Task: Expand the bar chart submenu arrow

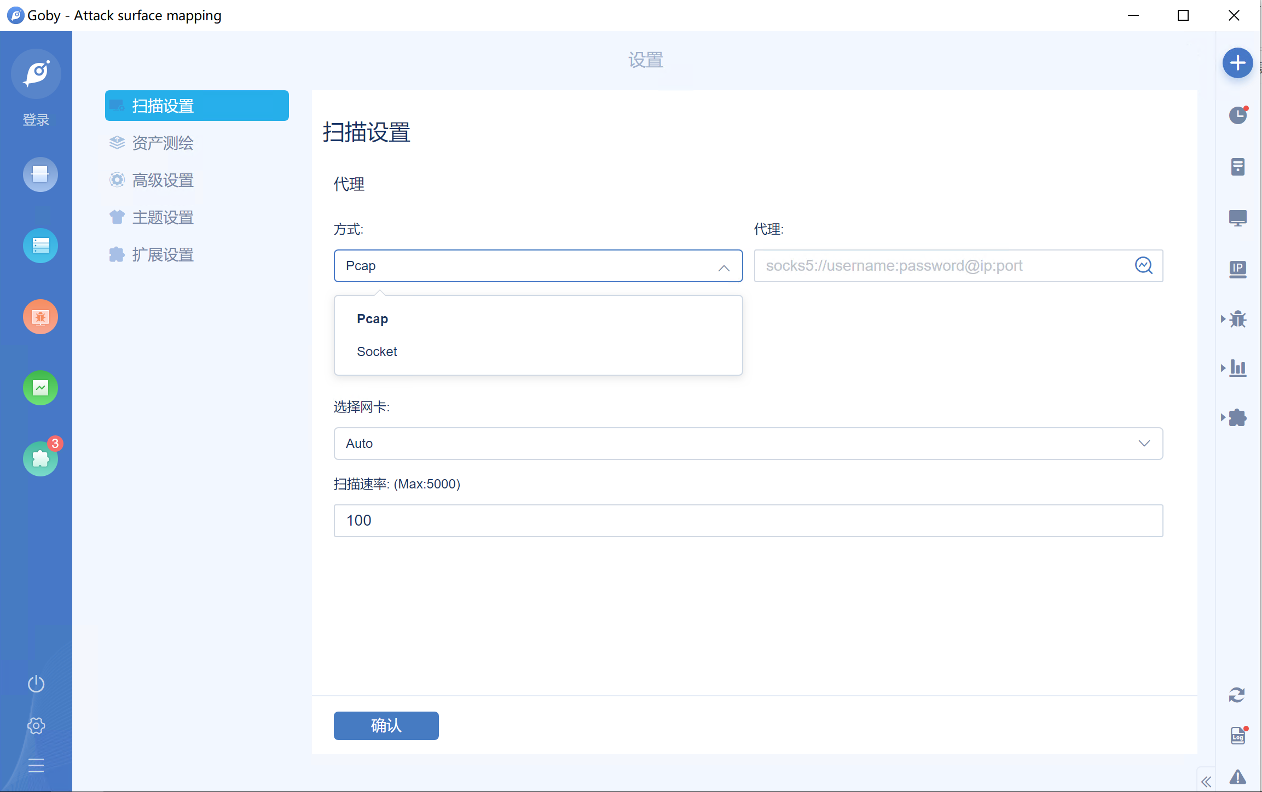Action: coord(1223,368)
